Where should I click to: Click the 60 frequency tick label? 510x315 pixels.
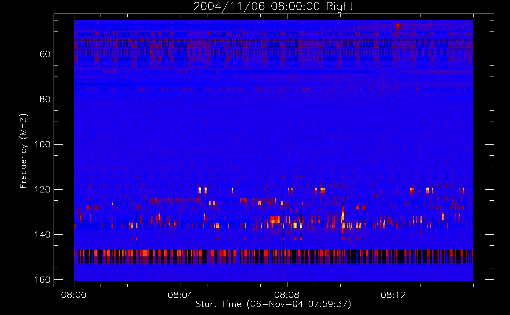(45, 54)
